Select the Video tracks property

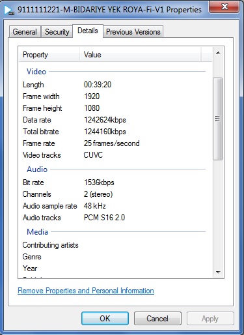(42, 155)
